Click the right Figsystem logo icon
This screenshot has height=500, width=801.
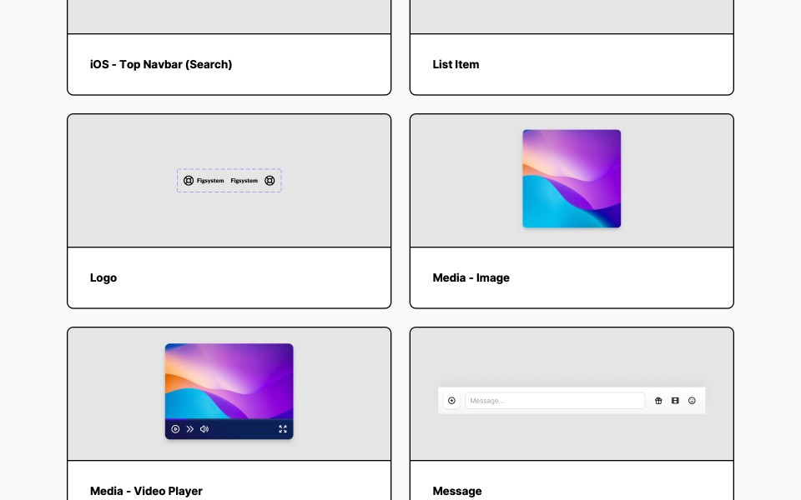pyautogui.click(x=270, y=181)
